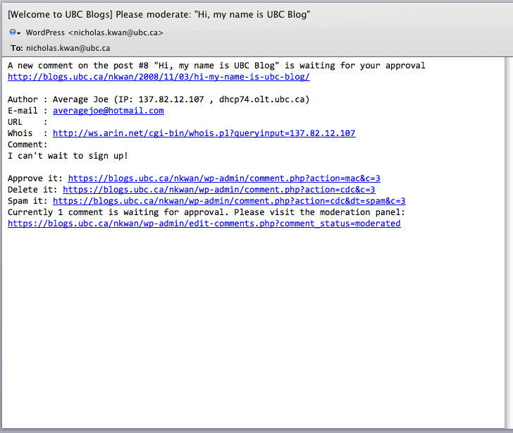This screenshot has height=433, width=513.
Task: Open the ws.arin.net whois lookup link
Action: (x=204, y=133)
